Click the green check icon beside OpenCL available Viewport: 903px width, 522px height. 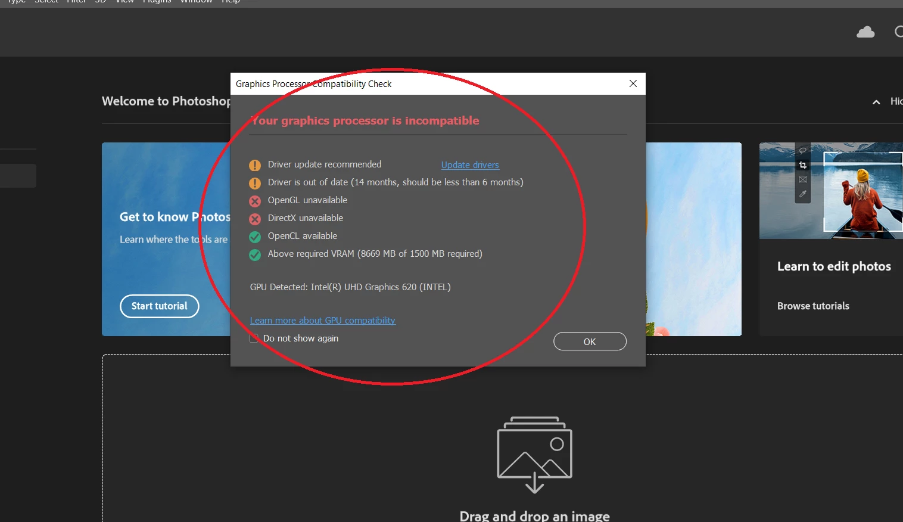tap(255, 237)
